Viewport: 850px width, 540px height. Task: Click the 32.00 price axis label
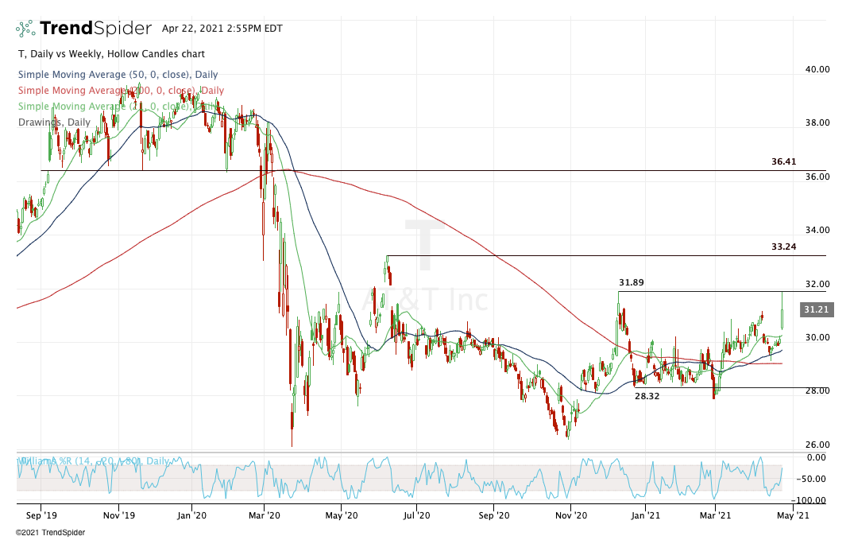tap(817, 285)
